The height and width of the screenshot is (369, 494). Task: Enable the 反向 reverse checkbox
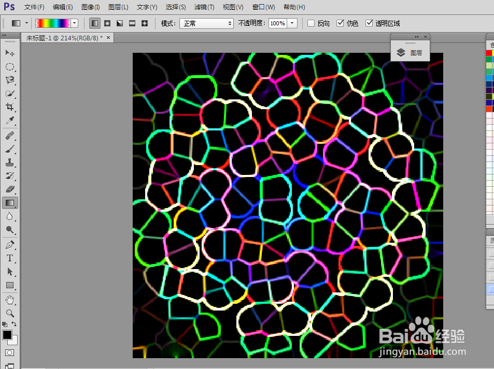point(311,23)
